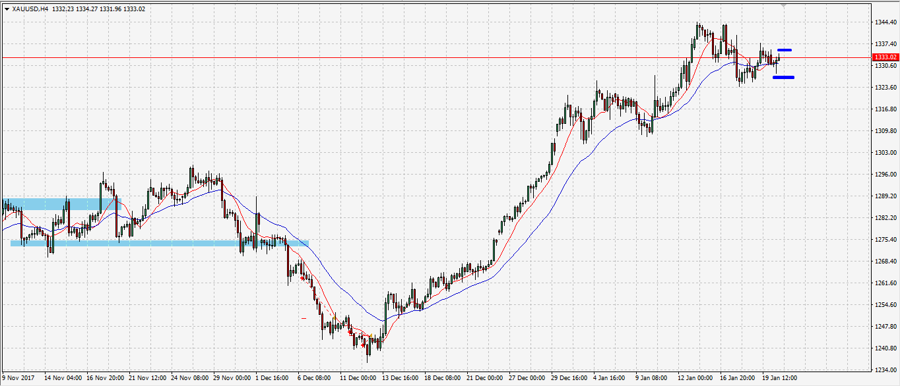Click the 1296.00 price axis label
The height and width of the screenshot is (386, 900).
[x=884, y=175]
